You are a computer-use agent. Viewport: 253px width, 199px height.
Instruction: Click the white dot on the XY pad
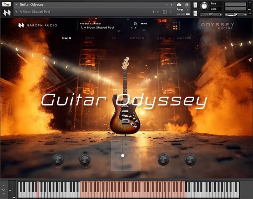[123, 156]
